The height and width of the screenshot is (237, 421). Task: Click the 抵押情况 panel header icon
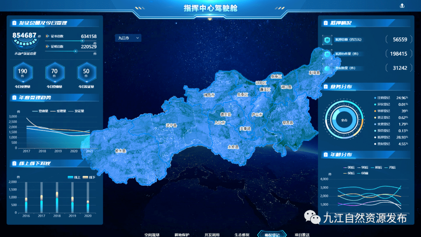pyautogui.click(x=325, y=23)
